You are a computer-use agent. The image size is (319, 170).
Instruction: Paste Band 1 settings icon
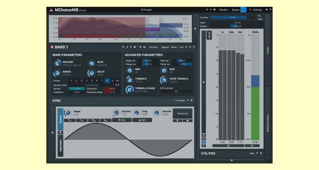coord(145,47)
